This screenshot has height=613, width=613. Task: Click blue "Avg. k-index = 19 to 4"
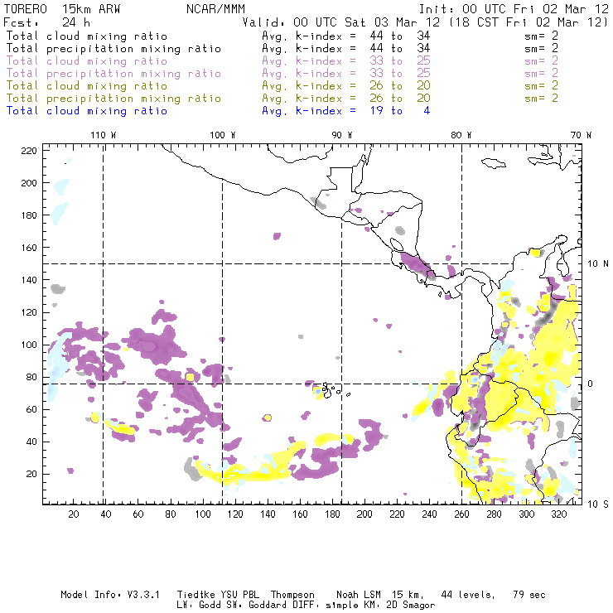click(x=346, y=111)
